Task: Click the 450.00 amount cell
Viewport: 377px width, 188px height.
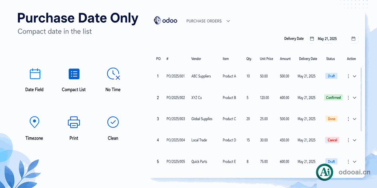Action: pyautogui.click(x=284, y=140)
